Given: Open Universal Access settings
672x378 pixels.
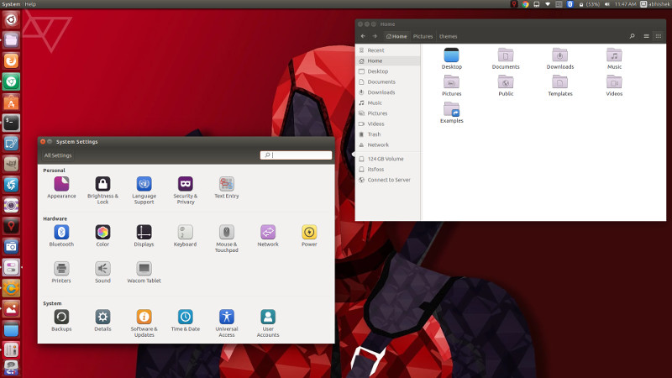Looking at the screenshot, I should click(x=226, y=323).
